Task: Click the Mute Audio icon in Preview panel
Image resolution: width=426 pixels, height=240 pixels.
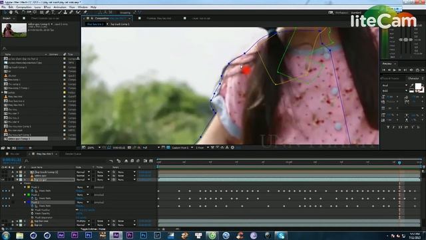Action: tap(411, 70)
